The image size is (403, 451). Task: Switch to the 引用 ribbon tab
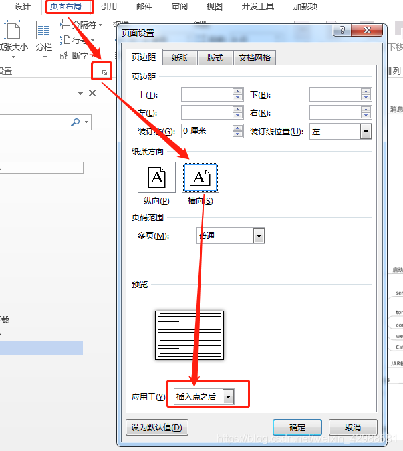coord(109,7)
